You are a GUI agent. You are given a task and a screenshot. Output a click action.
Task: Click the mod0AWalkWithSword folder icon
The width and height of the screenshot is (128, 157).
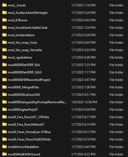(x=5, y=154)
